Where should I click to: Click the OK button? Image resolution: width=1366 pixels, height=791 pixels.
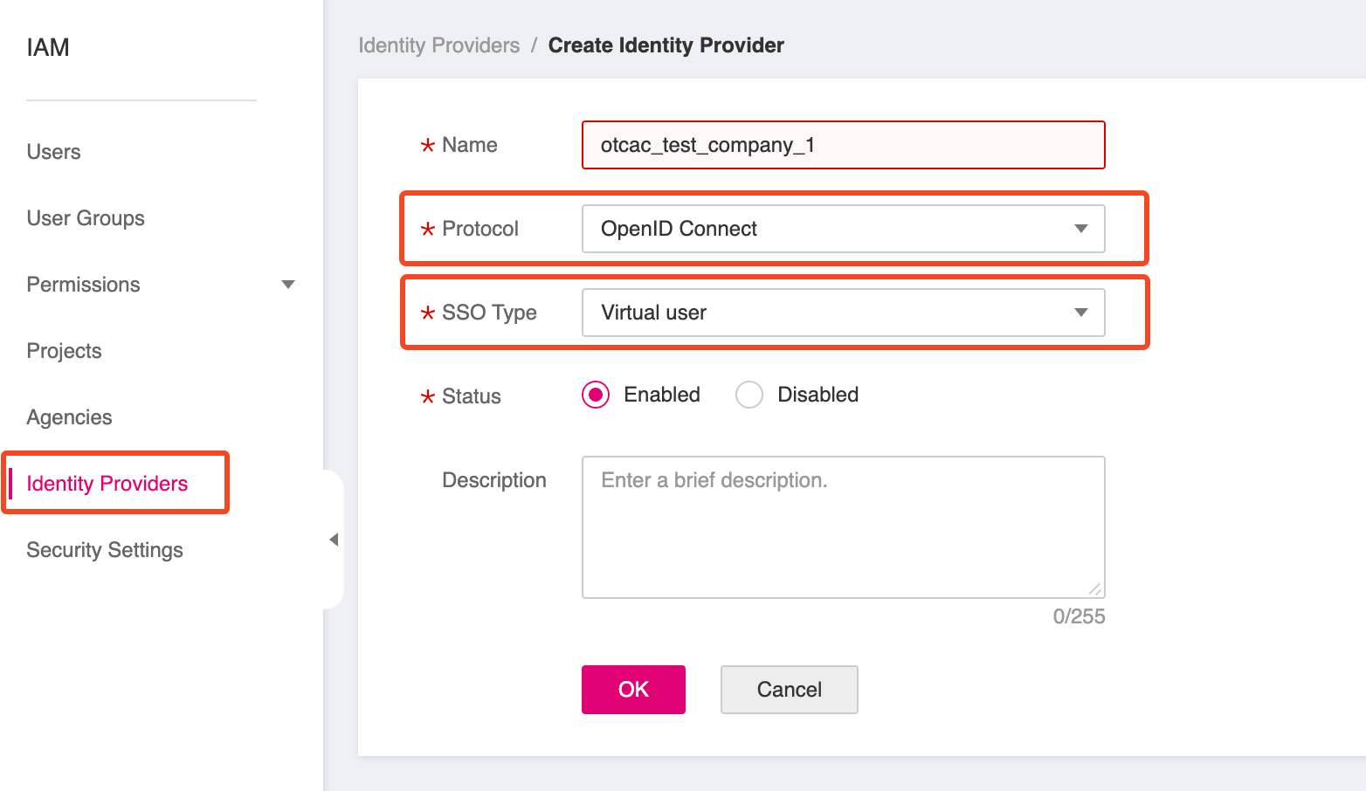coord(633,690)
